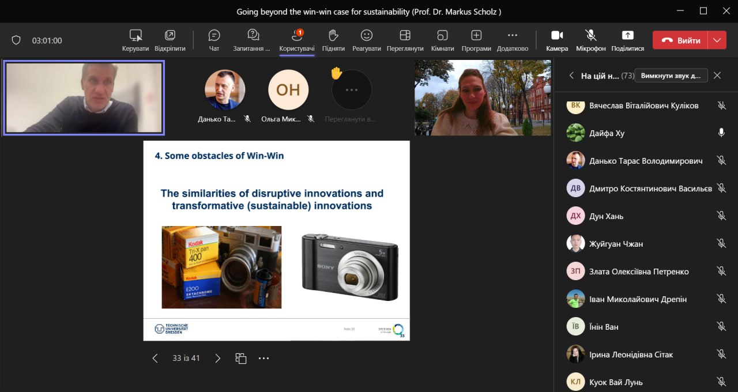Viewport: 738px width, 392px height.
Task: Open Кімнати breakout rooms
Action: click(x=442, y=36)
